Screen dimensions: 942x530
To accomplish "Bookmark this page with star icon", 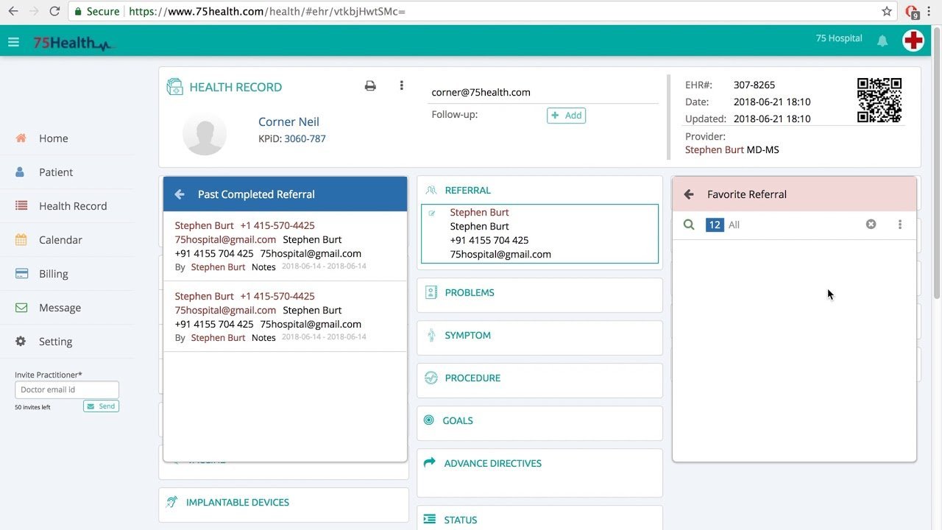I will (x=887, y=12).
